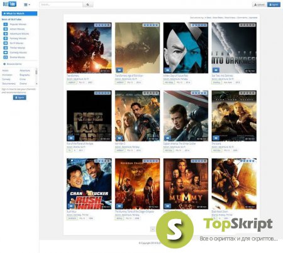The height and width of the screenshot is (253, 283).
Task: Click the blue Sign in button in header
Action: click(x=274, y=4)
